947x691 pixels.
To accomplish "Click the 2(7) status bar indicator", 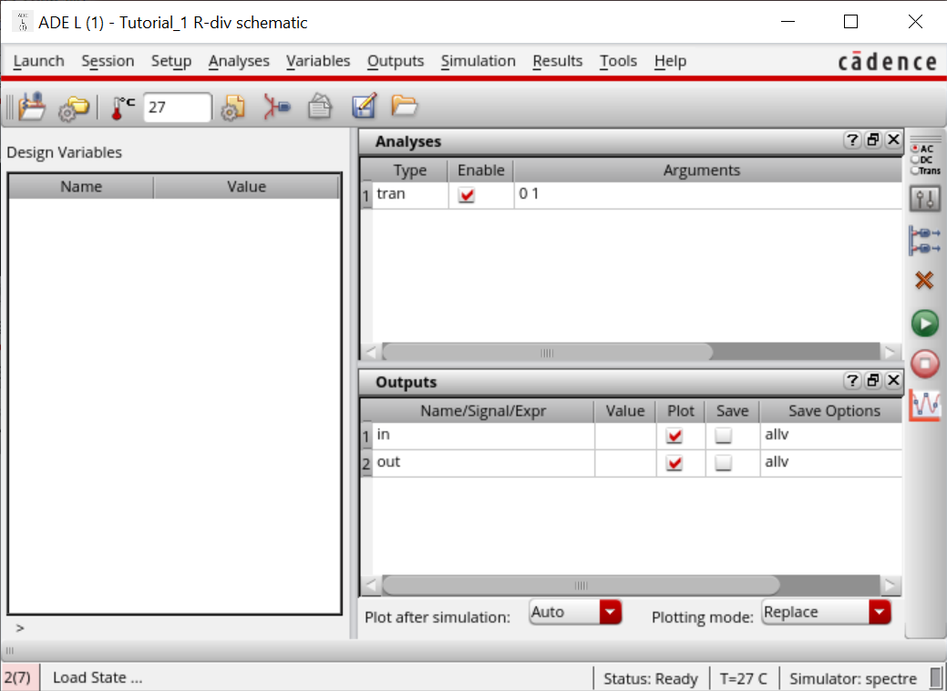I will [19, 677].
